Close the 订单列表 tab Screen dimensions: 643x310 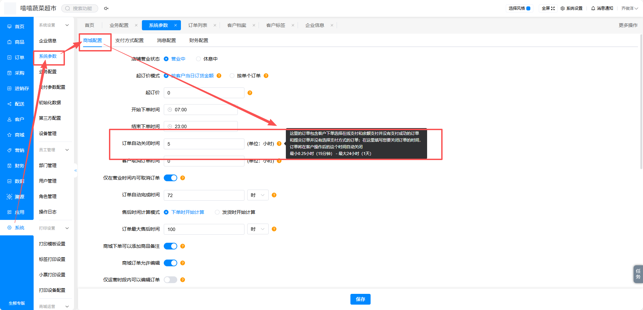[x=215, y=25]
